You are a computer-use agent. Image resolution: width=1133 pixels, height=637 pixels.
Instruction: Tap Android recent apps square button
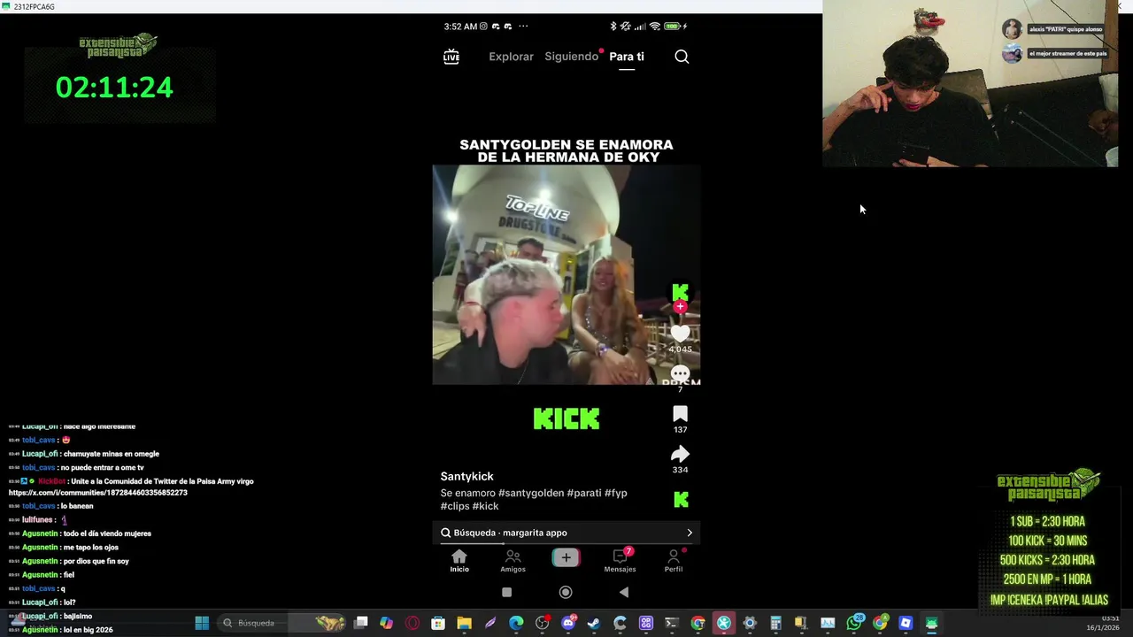[506, 592]
